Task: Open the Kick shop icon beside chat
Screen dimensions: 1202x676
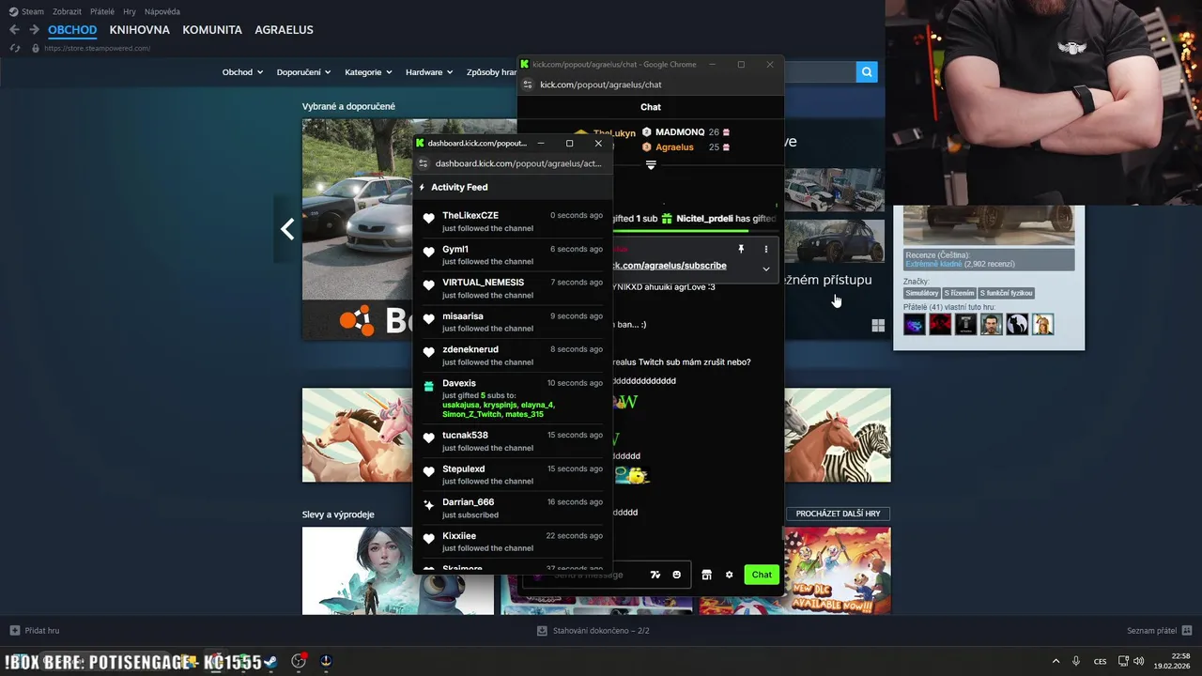Action: point(707,575)
